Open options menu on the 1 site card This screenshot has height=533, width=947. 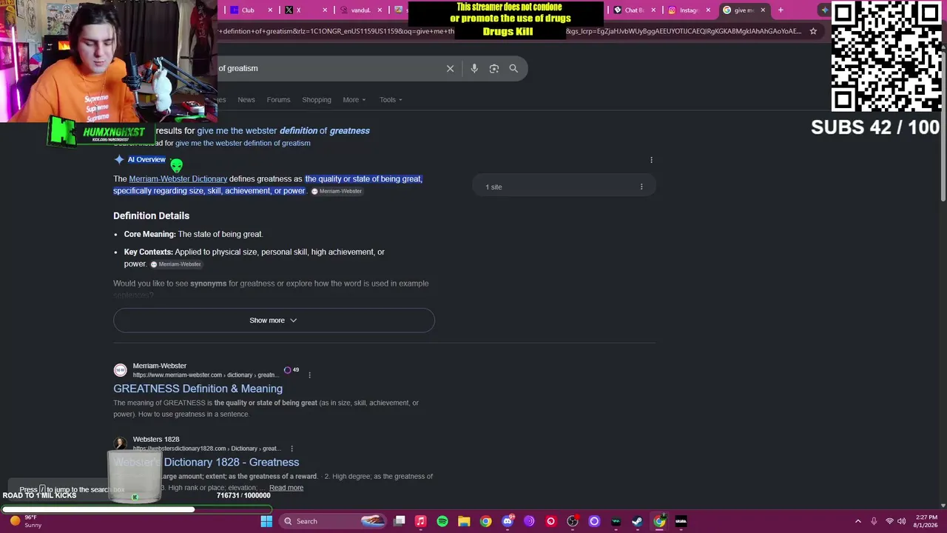tap(641, 187)
